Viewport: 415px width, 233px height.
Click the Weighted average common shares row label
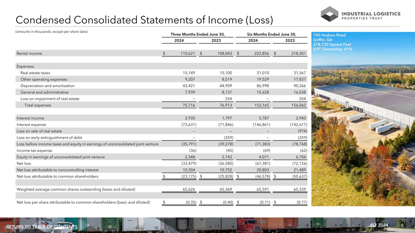(x=76, y=189)
